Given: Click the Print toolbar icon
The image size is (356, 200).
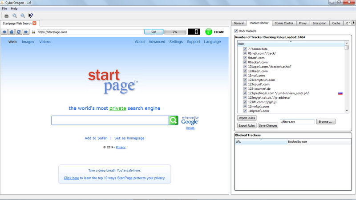Looking at the screenshot, I should pos(7,16).
